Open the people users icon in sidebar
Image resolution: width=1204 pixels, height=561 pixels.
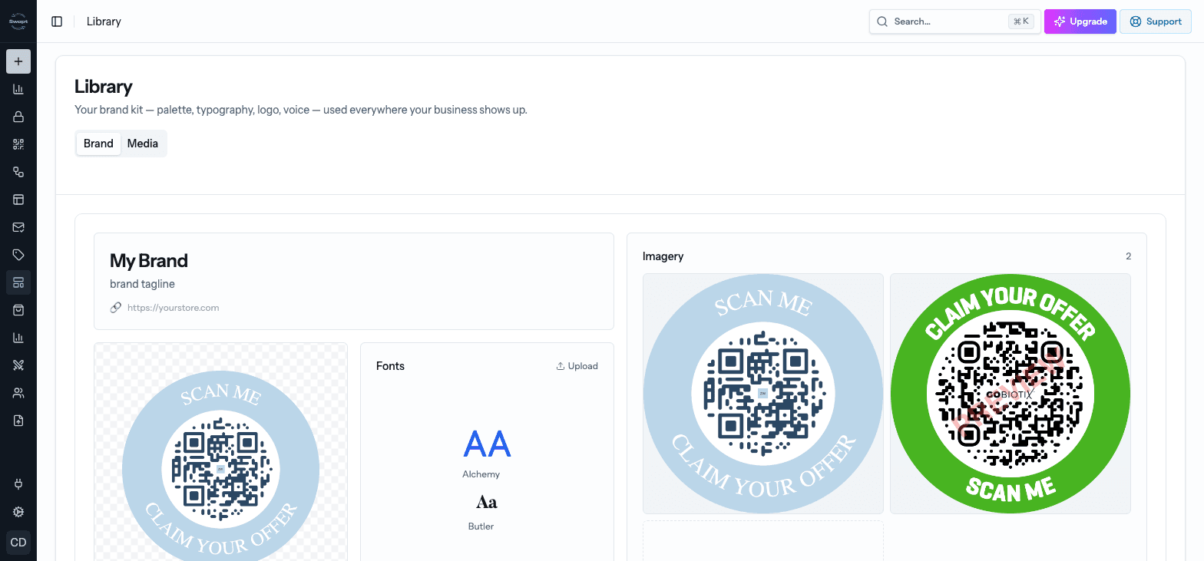(18, 393)
